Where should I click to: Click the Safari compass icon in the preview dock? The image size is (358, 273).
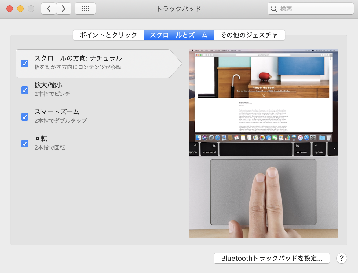(217, 138)
